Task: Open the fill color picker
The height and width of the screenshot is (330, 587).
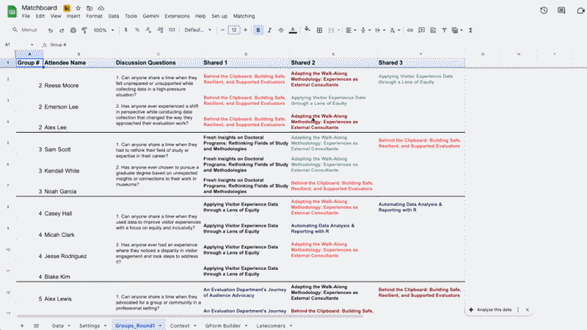Action: click(x=307, y=29)
